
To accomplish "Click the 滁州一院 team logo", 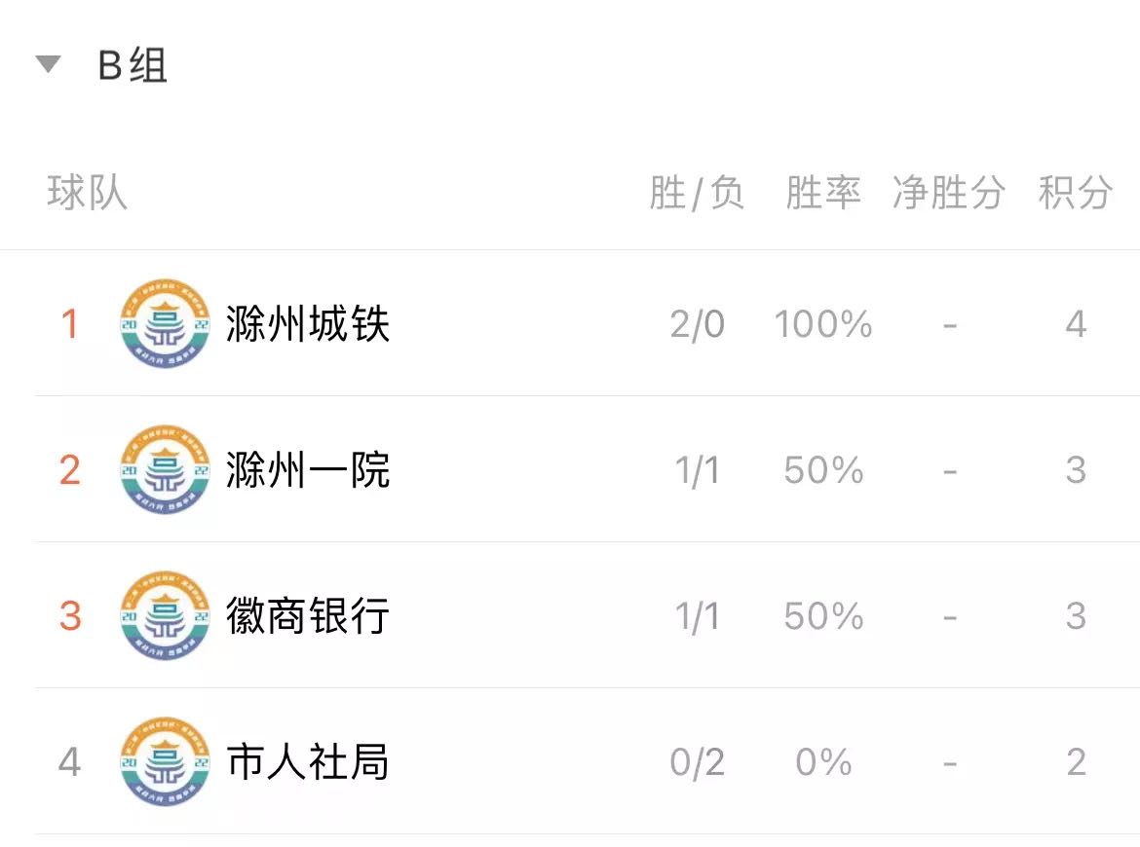I will tap(165, 470).
